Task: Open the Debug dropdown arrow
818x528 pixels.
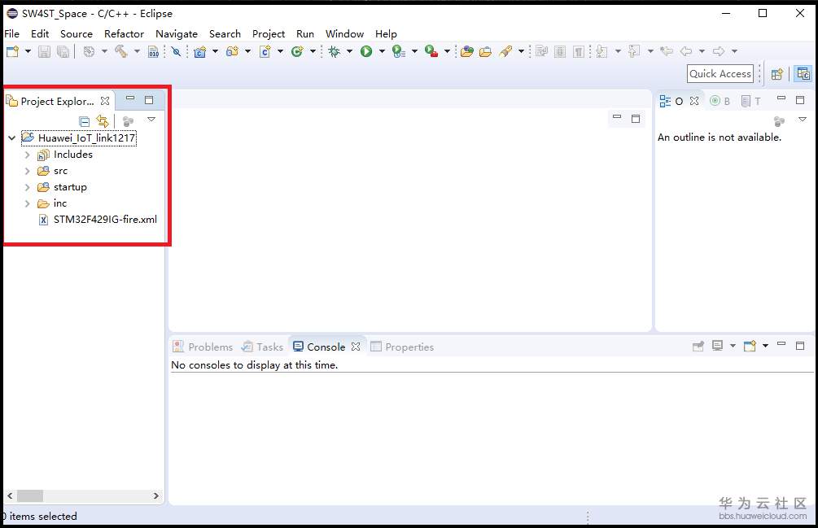Action: (349, 51)
